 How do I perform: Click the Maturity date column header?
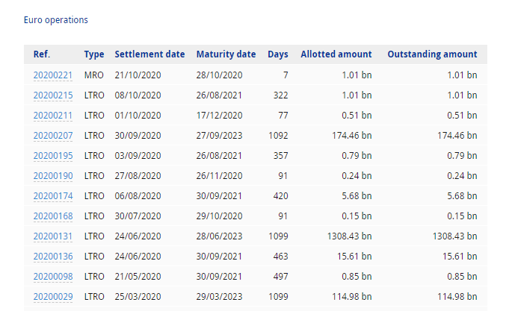click(226, 54)
